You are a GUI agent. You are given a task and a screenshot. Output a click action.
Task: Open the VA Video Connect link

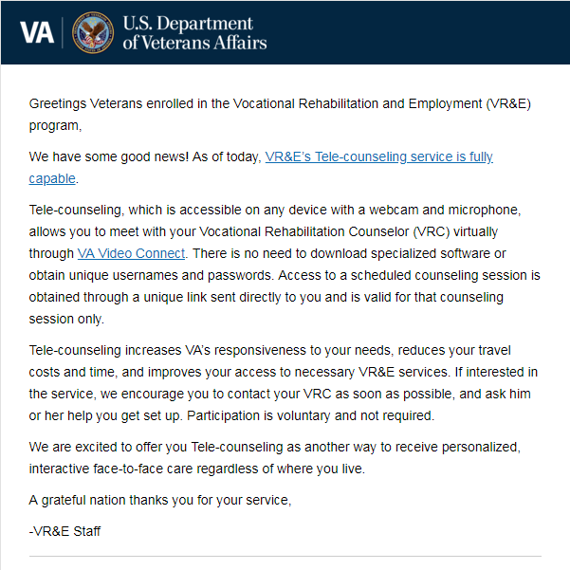pos(131,253)
